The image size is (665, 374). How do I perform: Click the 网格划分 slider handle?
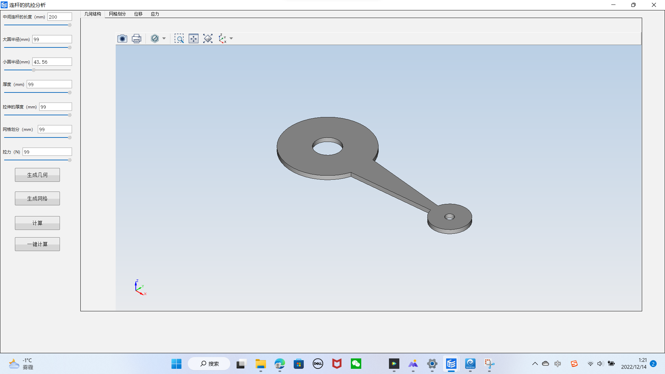(70, 137)
